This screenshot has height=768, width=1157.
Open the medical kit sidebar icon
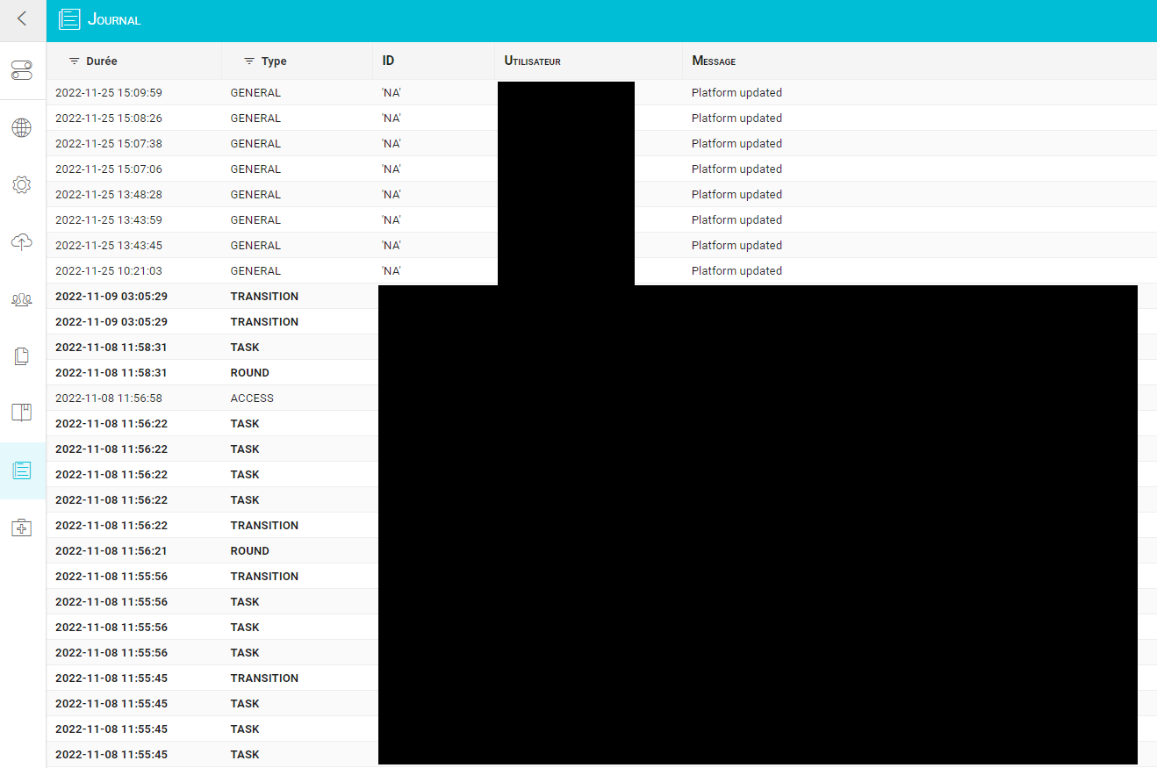pos(22,528)
